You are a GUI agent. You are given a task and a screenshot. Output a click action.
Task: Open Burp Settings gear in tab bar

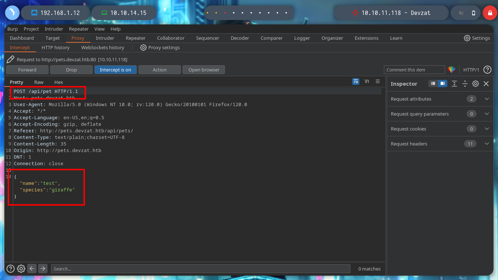click(x=467, y=38)
